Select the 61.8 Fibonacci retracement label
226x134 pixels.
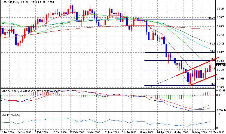point(213,43)
